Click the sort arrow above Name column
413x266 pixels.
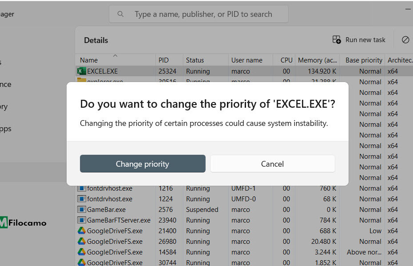tap(115, 55)
